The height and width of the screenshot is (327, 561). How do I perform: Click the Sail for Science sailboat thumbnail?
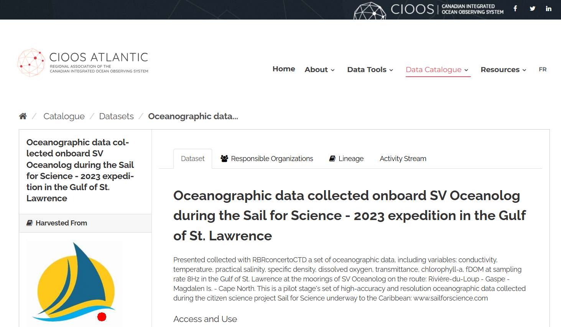pos(74,283)
